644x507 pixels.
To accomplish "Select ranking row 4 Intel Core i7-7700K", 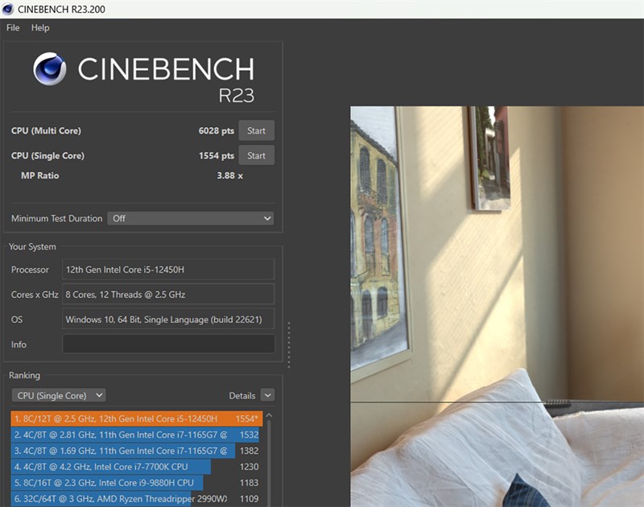I will [136, 467].
